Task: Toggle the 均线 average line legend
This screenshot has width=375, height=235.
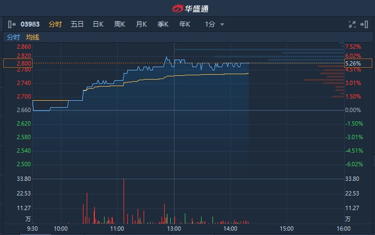Action: 33,37
